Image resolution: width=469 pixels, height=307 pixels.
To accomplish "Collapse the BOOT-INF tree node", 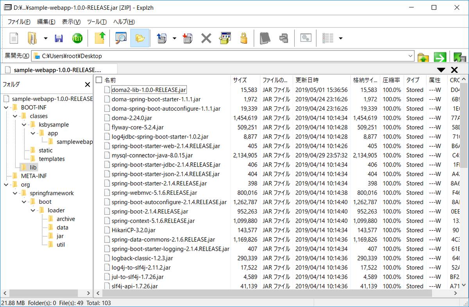I will click(x=6, y=107).
